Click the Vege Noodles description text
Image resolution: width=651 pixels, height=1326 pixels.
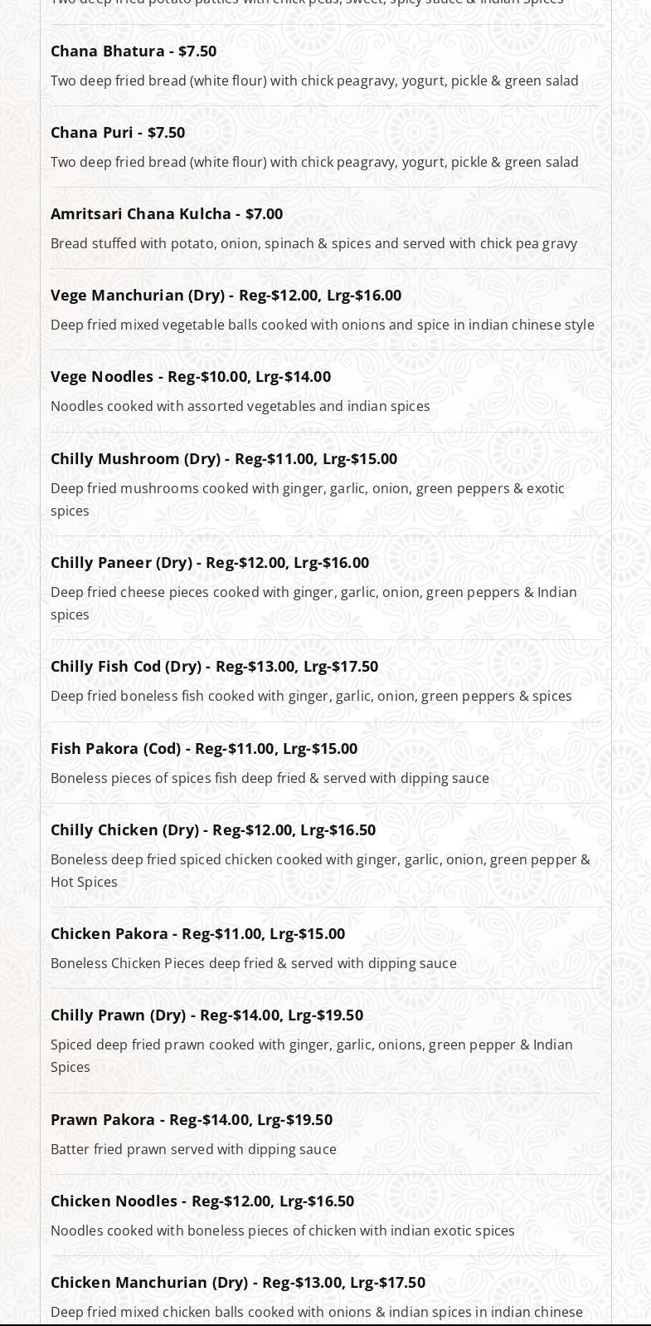coord(240,406)
